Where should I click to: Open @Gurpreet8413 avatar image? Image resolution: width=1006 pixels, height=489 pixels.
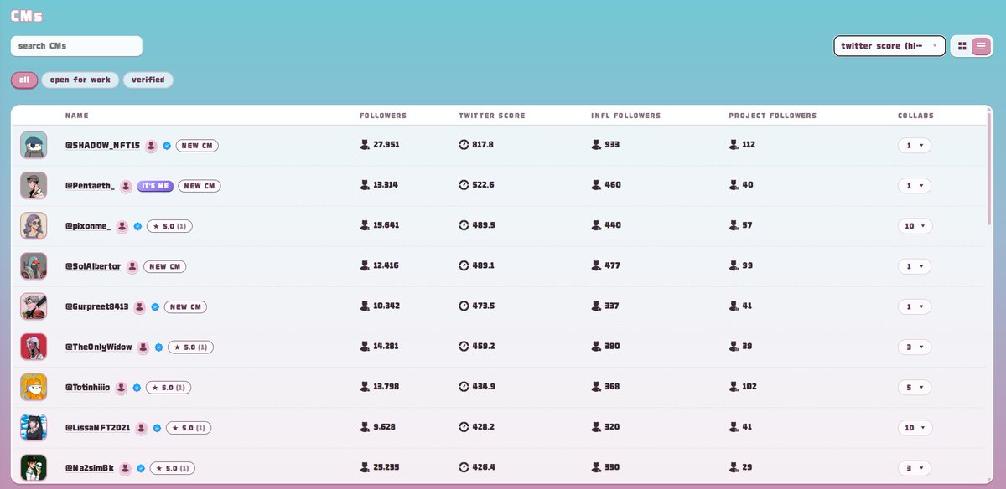click(x=34, y=306)
